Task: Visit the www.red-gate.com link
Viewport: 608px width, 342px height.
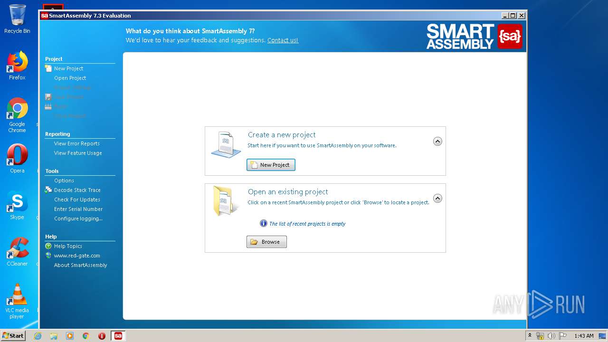Action: (77, 256)
